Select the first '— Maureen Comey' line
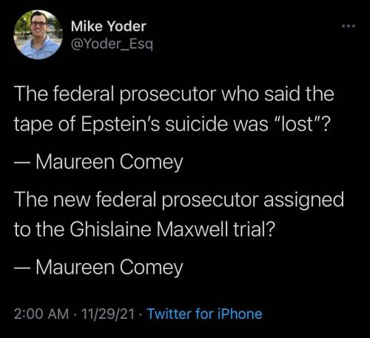The height and width of the screenshot is (338, 370). click(98, 162)
